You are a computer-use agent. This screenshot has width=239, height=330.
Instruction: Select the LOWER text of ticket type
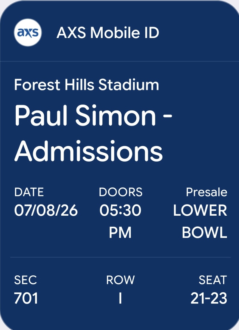pos(200,210)
